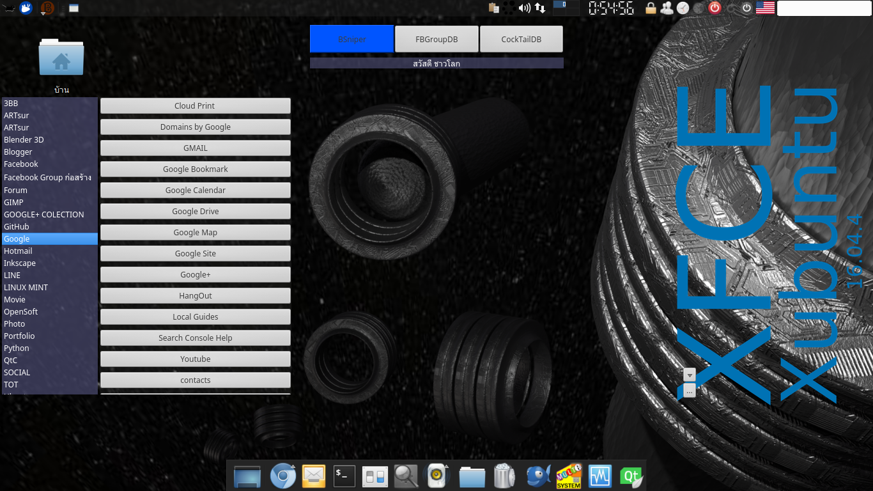Open the mail envelope dock icon
The image size is (873, 491).
click(314, 476)
